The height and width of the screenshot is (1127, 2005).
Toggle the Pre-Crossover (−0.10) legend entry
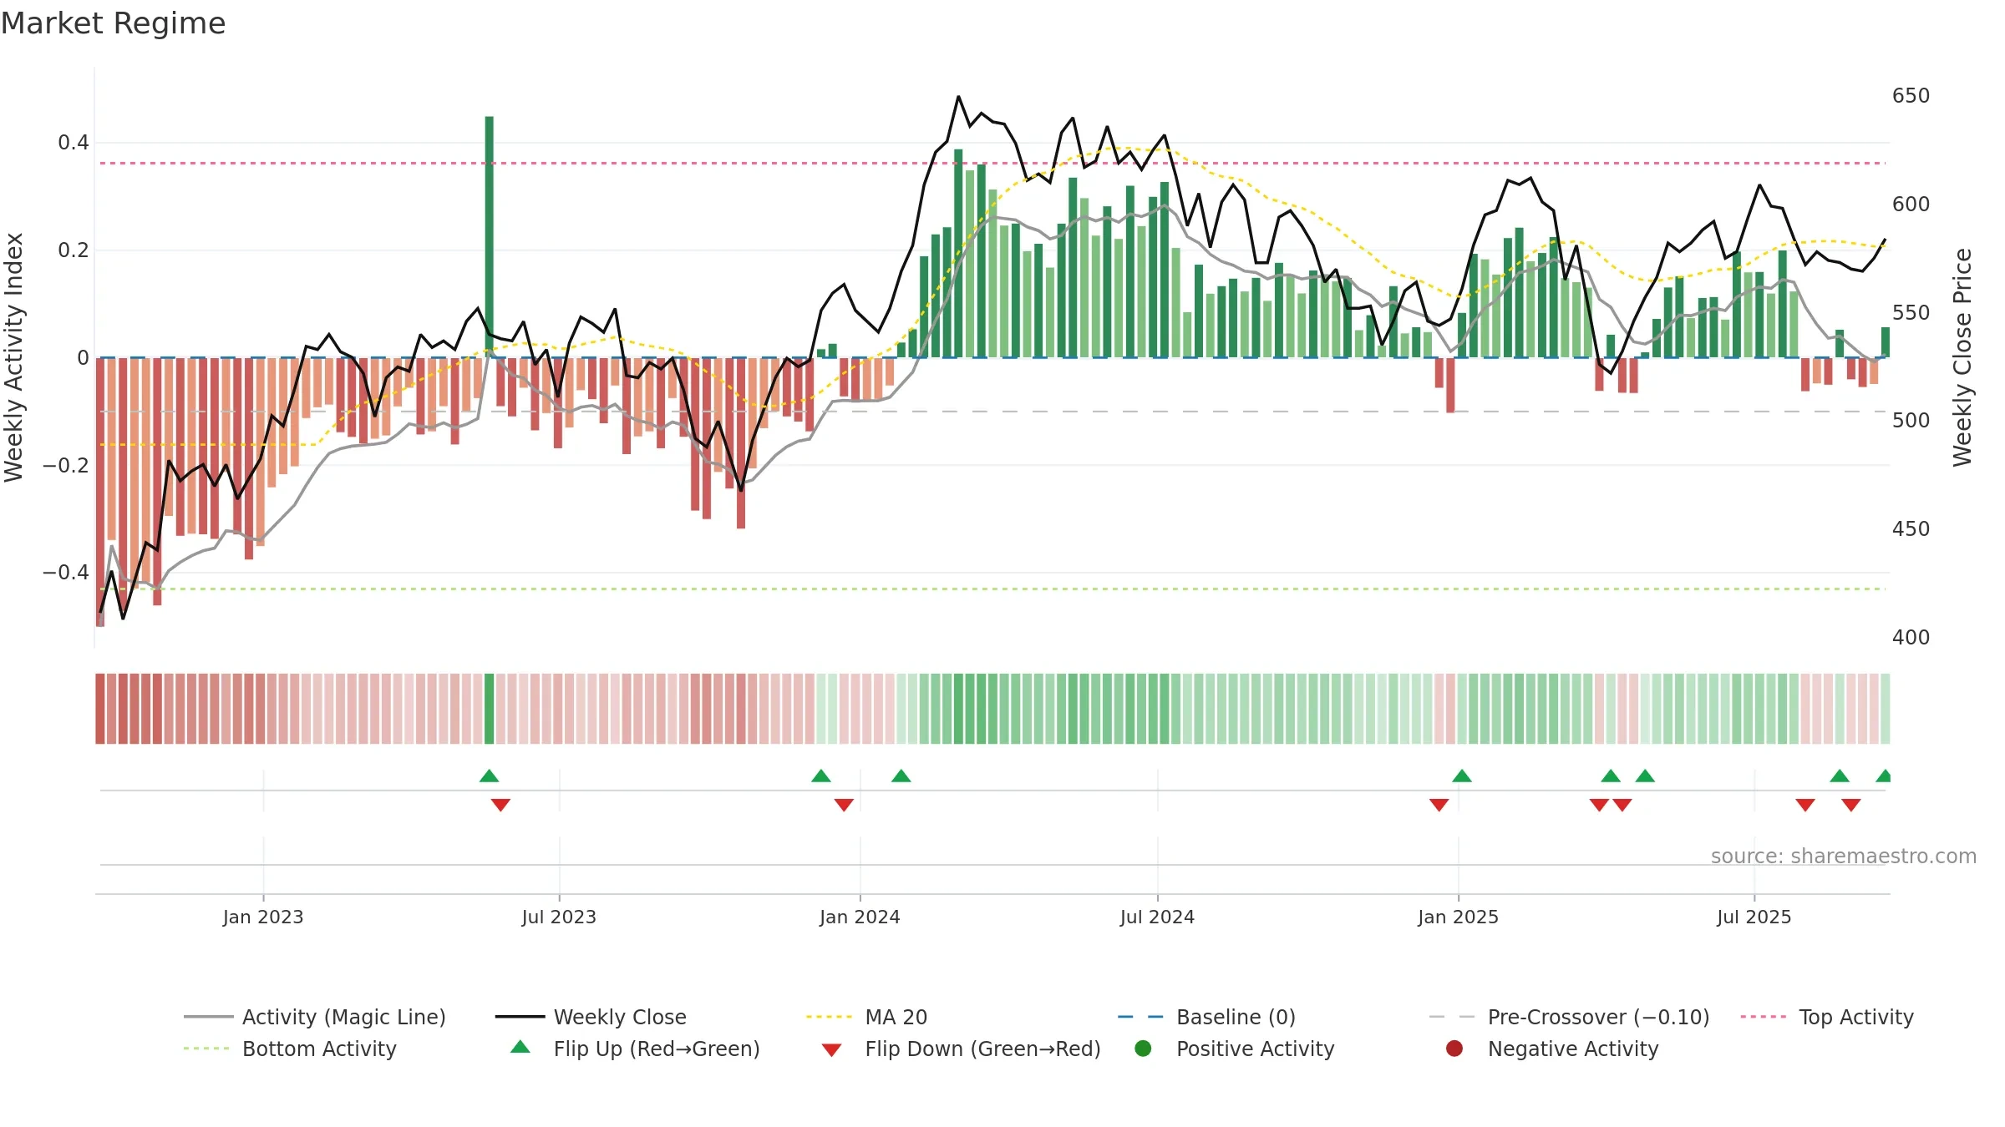click(1569, 1017)
